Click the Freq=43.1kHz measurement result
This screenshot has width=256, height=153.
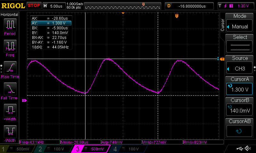click(x=40, y=142)
